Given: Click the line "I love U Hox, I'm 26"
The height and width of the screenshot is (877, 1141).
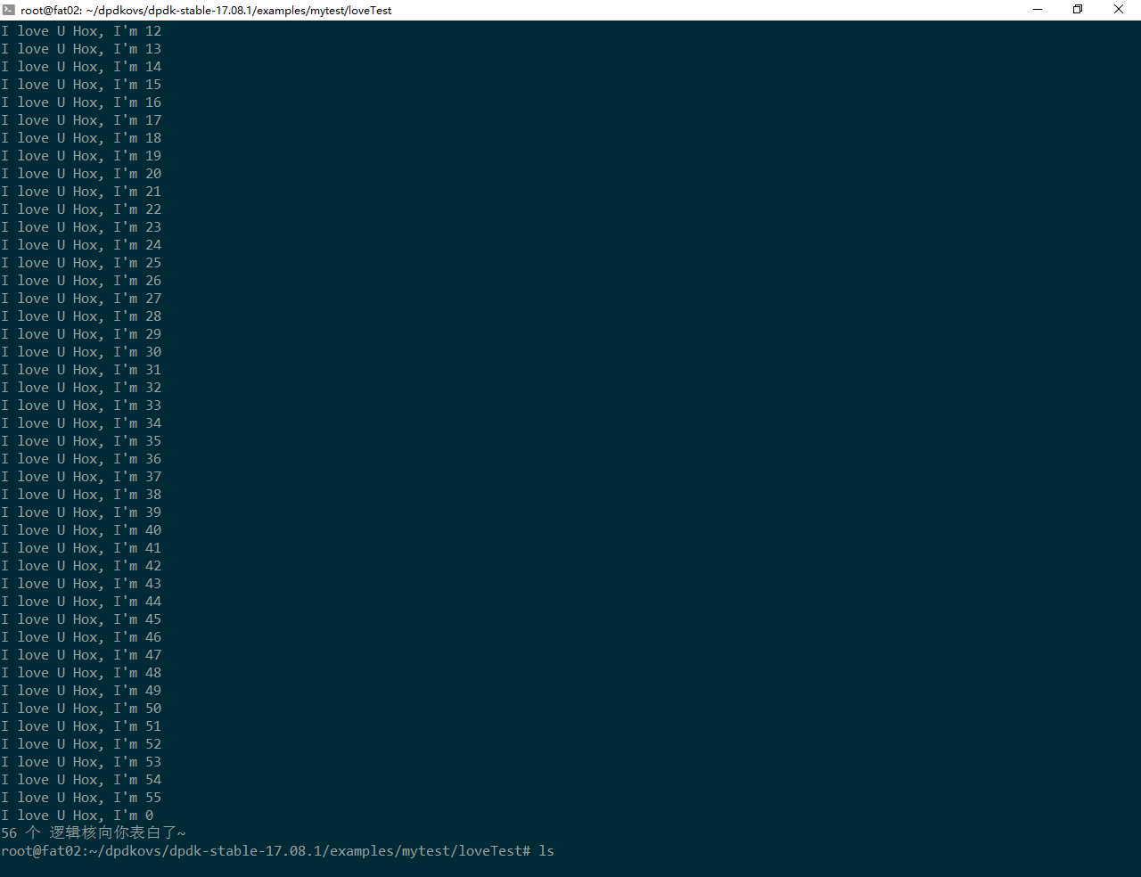Looking at the screenshot, I should [x=81, y=281].
